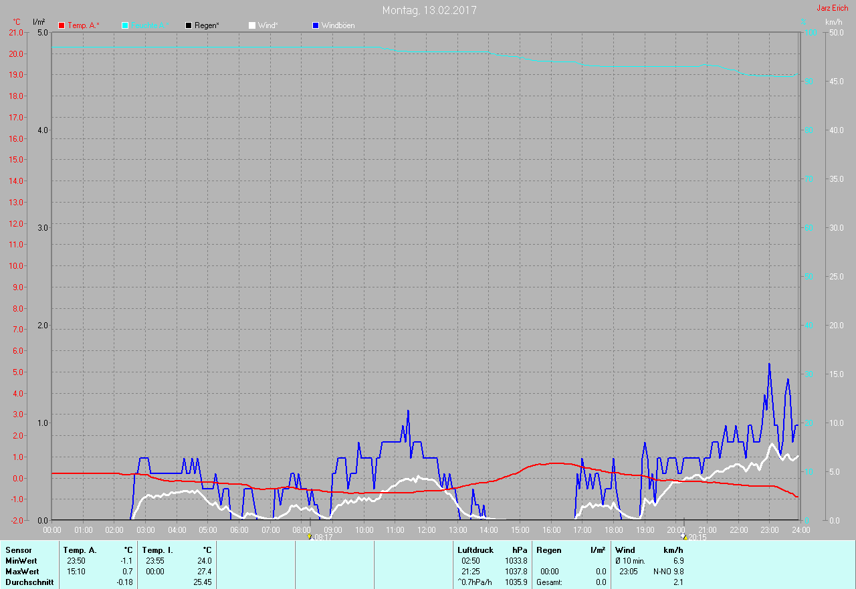Click the blue Windböen legend swatch
Viewport: 856px width, 589px height.
coord(316,25)
